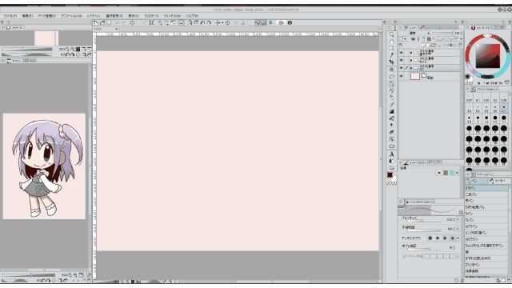This screenshot has width=512, height=288.
Task: Select the Text tool A icon
Action: coord(391,154)
